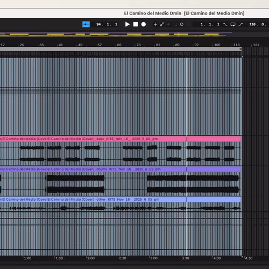Click the 2:30 mark on time ruler

(122, 258)
